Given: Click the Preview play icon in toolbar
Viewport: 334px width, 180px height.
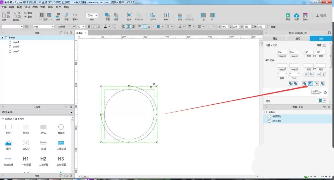Looking at the screenshot, I should [x=288, y=15].
